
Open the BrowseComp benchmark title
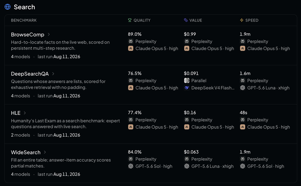pos(27,35)
